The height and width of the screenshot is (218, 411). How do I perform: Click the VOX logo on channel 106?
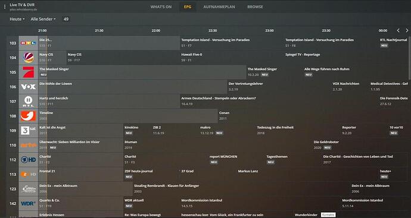(x=29, y=87)
